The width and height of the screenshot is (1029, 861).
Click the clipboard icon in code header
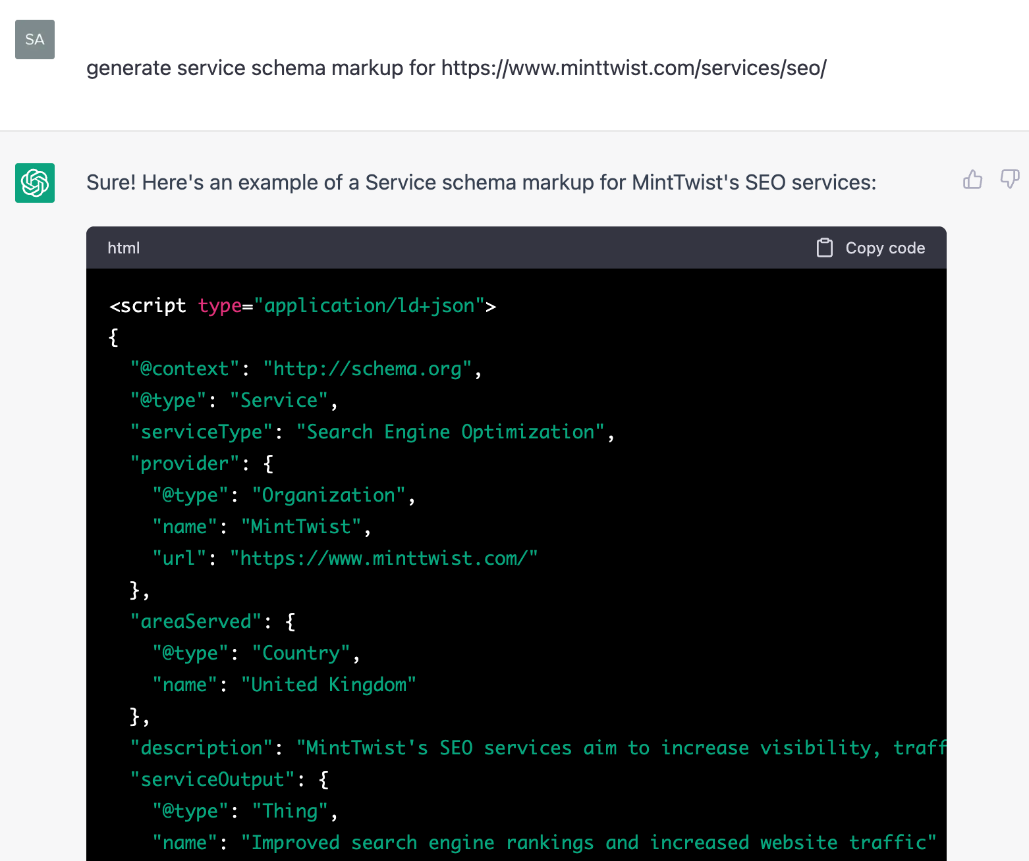(x=825, y=248)
